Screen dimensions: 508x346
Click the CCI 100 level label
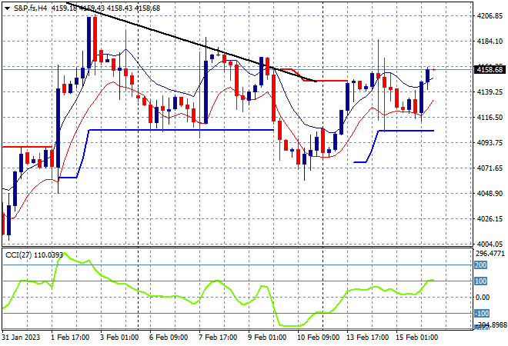coord(481,281)
